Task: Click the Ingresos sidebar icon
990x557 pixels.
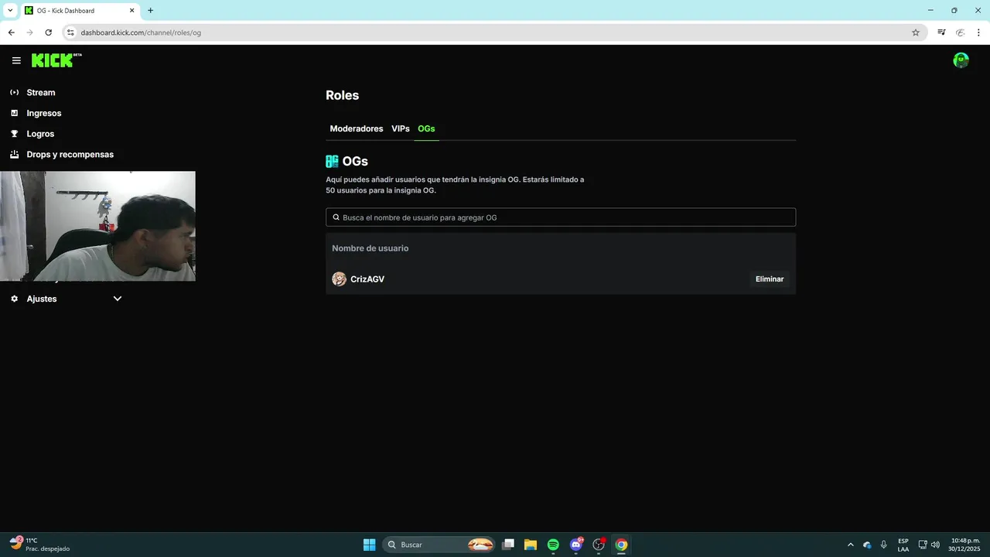Action: coord(14,113)
